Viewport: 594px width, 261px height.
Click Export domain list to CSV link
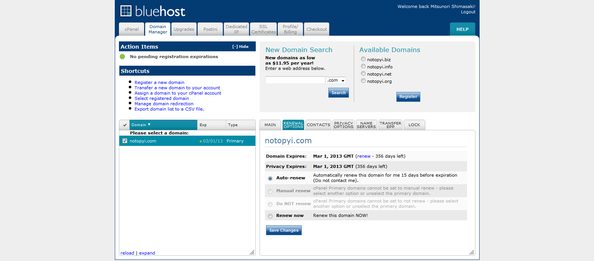(169, 109)
